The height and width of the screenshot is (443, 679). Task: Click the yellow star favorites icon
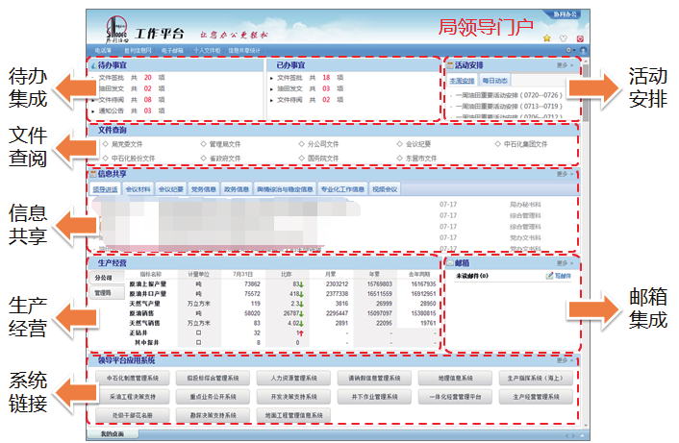point(547,38)
